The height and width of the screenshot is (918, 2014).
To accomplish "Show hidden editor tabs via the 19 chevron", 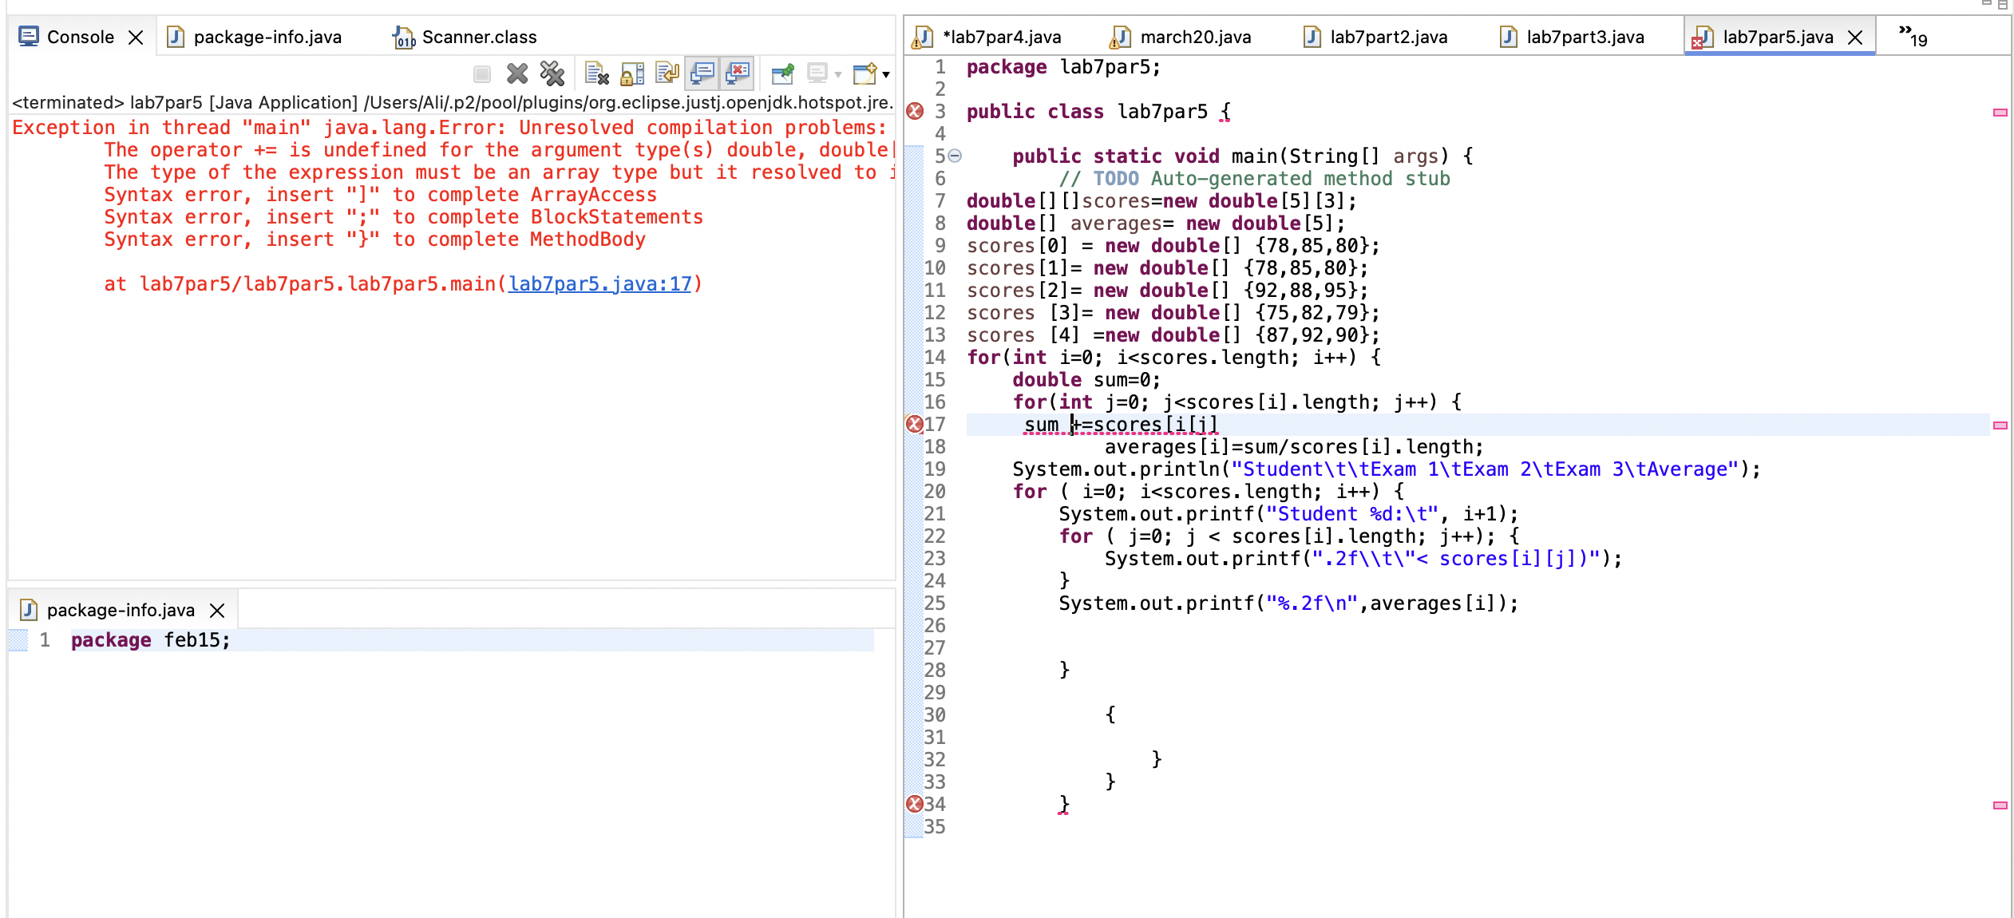I will click(1909, 34).
